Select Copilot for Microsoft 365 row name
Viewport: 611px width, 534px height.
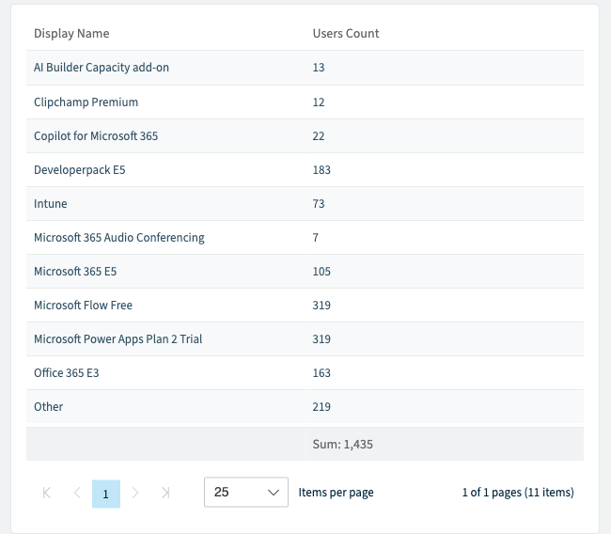96,136
